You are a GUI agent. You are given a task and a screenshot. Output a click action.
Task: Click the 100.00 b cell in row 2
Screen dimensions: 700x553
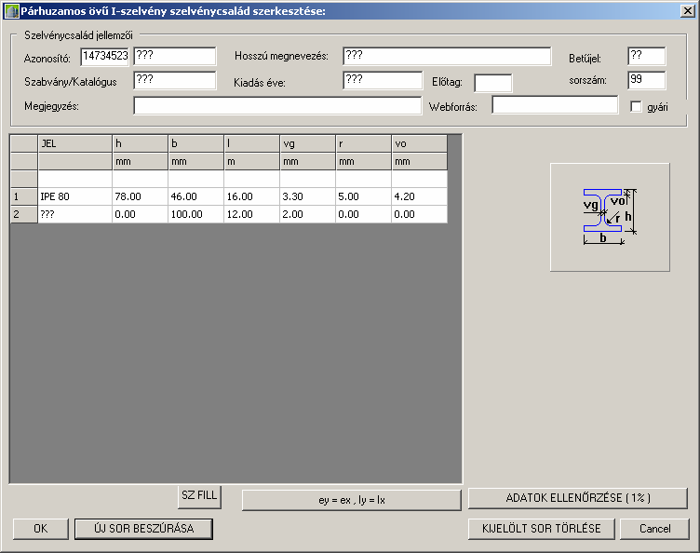coord(196,214)
